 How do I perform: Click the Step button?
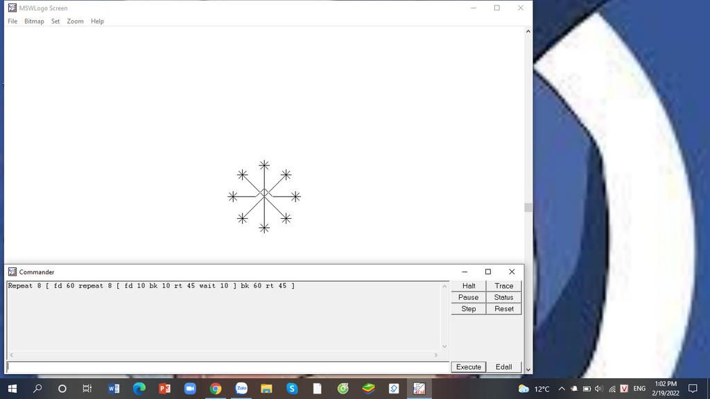click(469, 308)
